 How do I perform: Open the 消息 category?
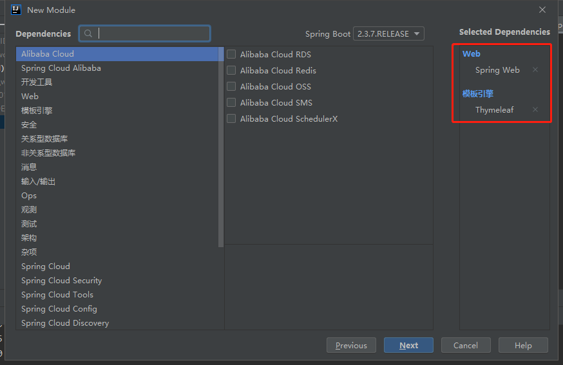point(117,167)
